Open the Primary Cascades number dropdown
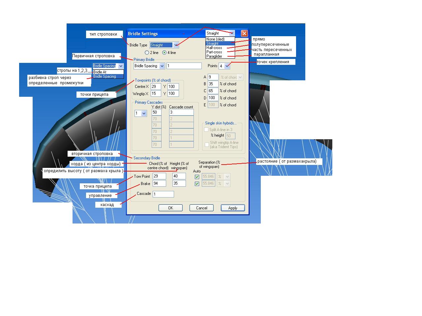Screen dimensions: 422x316 click(144, 114)
